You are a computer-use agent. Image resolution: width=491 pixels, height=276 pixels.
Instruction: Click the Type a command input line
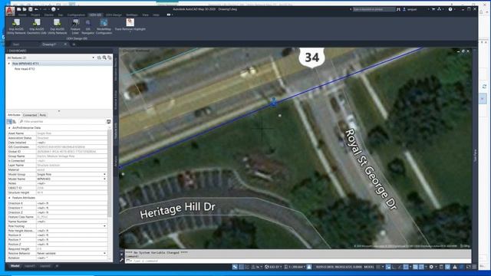(x=298, y=261)
